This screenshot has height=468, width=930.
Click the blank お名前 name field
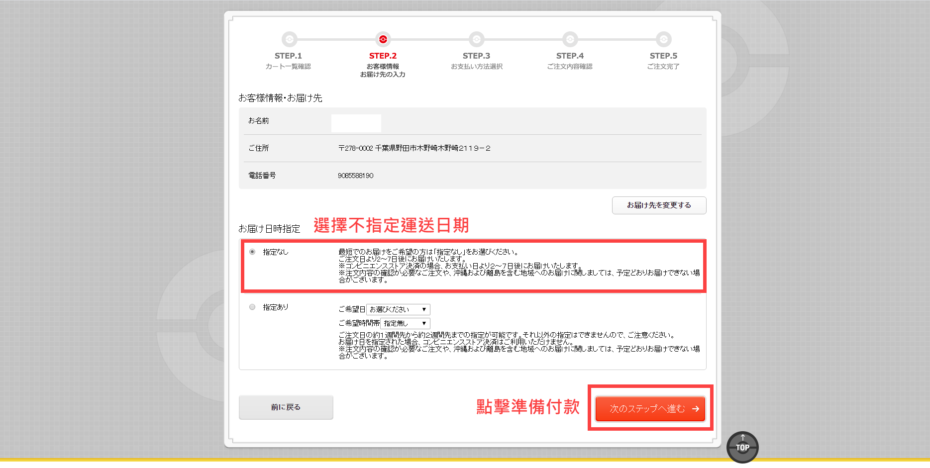point(356,123)
